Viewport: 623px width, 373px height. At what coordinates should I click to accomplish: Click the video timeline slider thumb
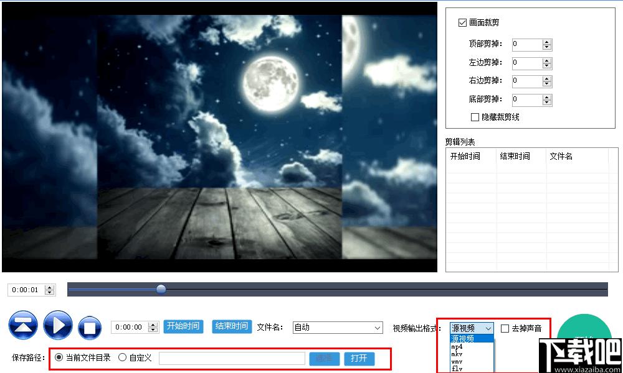point(161,289)
